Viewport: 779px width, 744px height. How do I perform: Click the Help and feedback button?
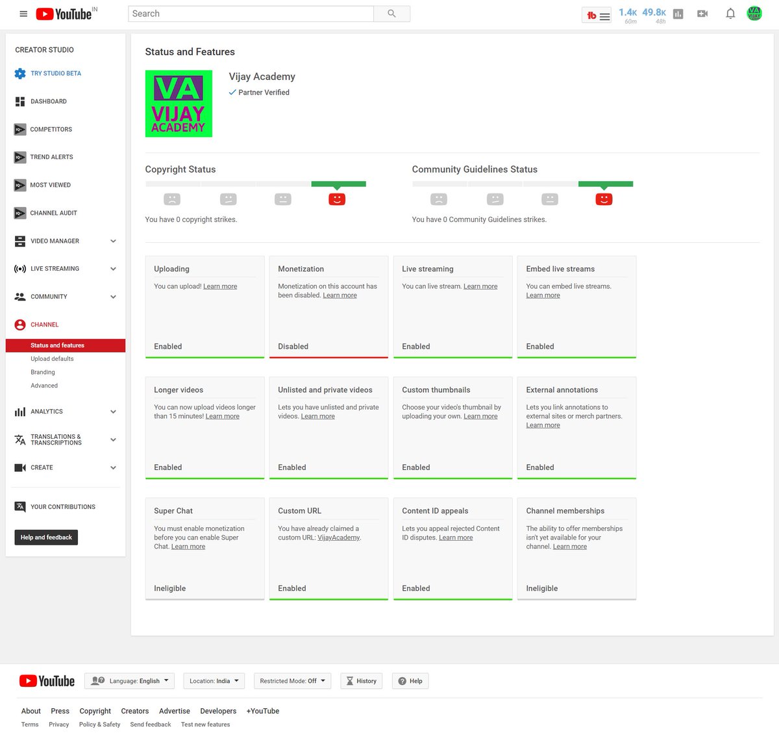point(46,538)
